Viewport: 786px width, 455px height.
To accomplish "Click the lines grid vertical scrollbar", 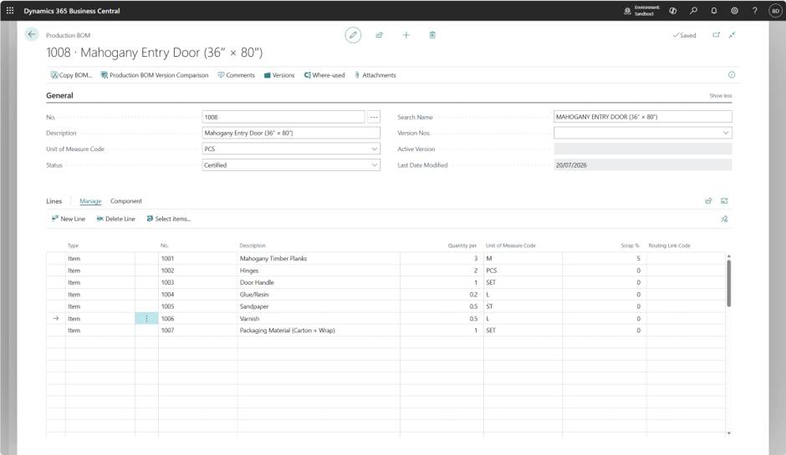I will [x=729, y=283].
